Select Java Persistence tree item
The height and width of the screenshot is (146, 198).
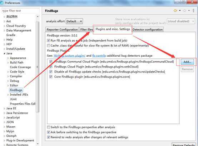click(x=17, y=113)
